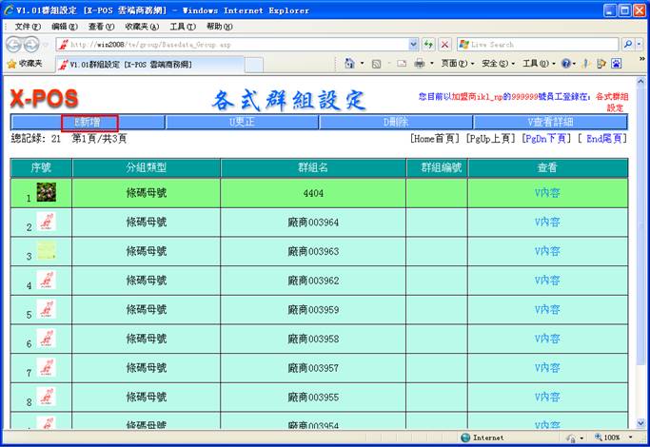
Task: Open the zoom level 100% dropdown
Action: point(612,437)
